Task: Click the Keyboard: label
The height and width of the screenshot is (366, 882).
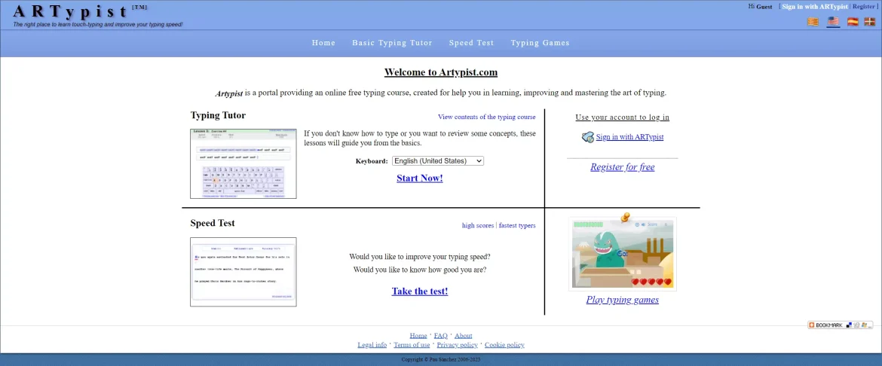Action: [372, 161]
